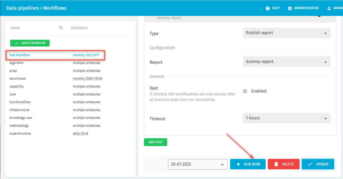Open the Type dropdown showing Publish report
The height and width of the screenshot is (179, 343).
point(286,33)
